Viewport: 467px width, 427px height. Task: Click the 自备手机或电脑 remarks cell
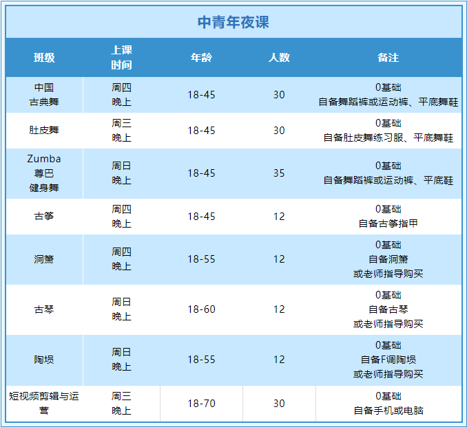(x=388, y=404)
